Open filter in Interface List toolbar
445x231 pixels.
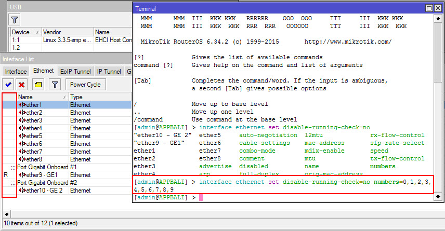point(55,85)
